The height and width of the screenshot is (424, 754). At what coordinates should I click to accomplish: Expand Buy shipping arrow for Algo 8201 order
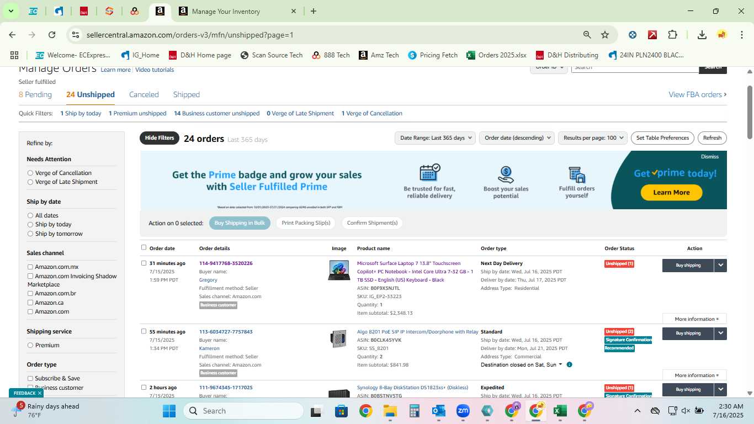click(720, 333)
